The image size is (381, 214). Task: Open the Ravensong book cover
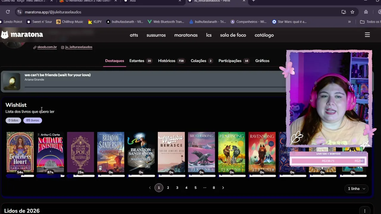click(262, 152)
